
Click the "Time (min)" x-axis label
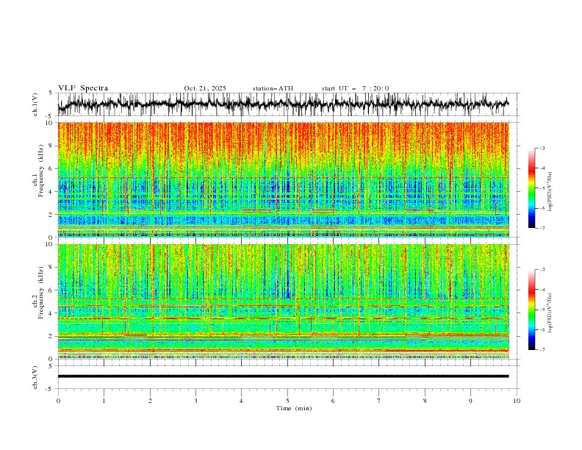pos(294,408)
